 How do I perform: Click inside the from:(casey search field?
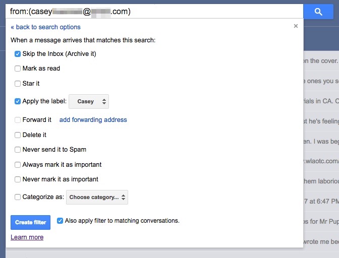154,12
